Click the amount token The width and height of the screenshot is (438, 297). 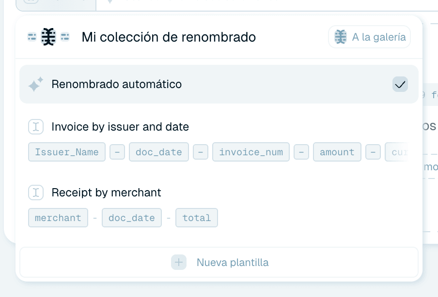[x=337, y=152]
